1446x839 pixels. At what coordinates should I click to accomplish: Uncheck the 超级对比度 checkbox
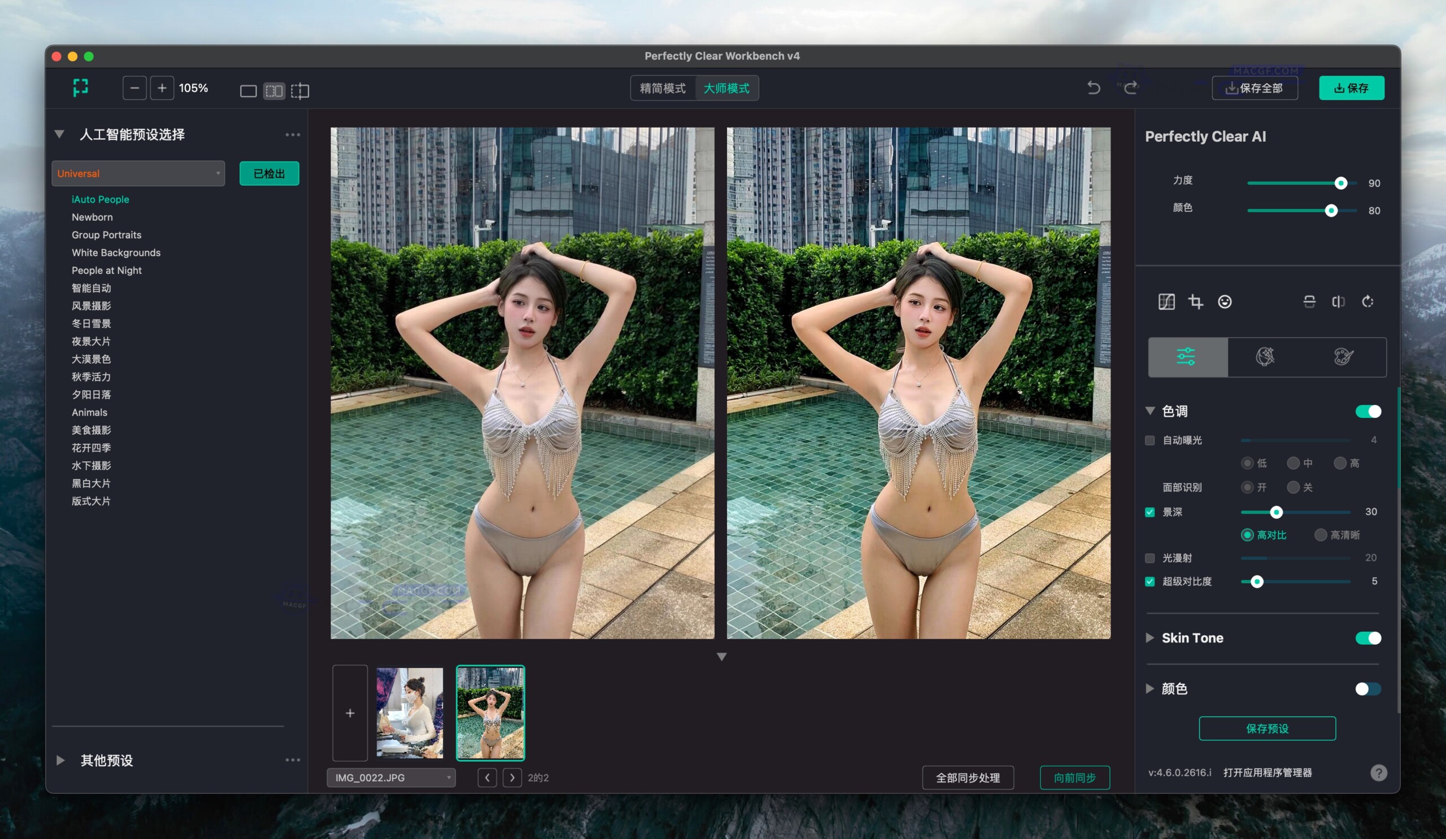click(1150, 582)
